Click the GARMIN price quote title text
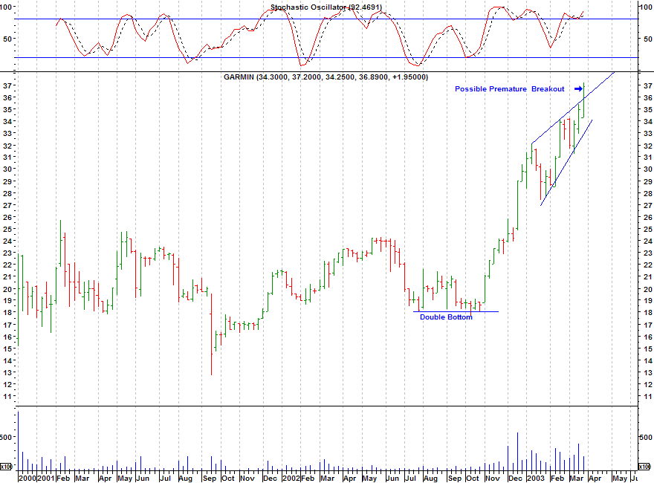654x483 pixels. (326, 77)
